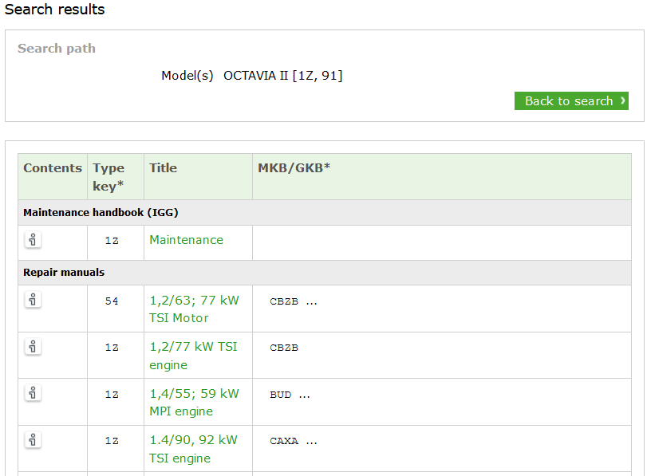The width and height of the screenshot is (647, 476).
Task: Select type key 1Z in Maintenance row
Action: pyautogui.click(x=112, y=241)
